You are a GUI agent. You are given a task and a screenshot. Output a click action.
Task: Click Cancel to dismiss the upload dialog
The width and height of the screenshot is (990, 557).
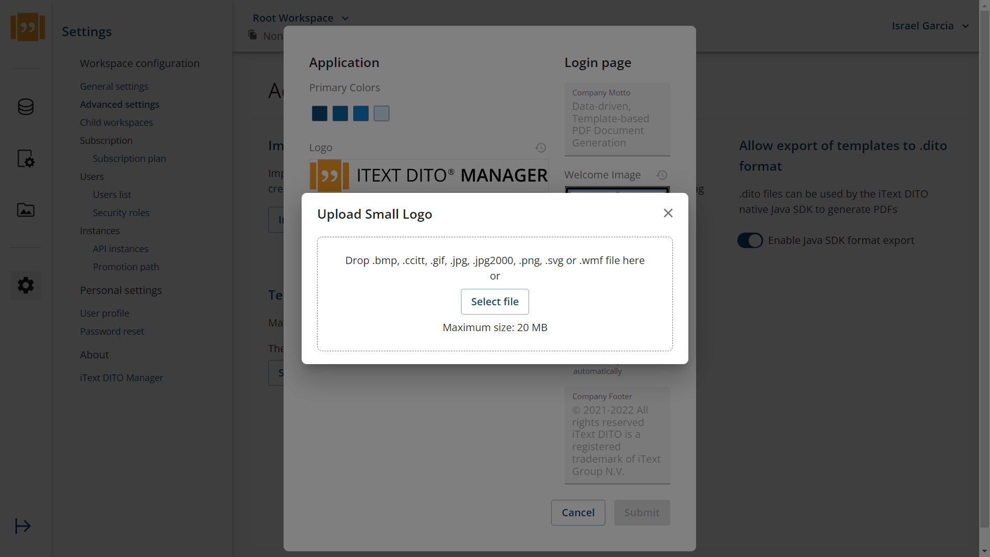pyautogui.click(x=578, y=513)
